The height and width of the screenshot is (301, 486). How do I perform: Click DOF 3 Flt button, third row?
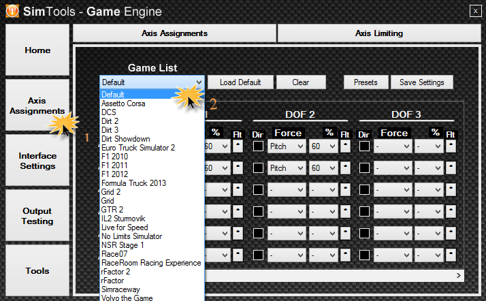click(451, 190)
